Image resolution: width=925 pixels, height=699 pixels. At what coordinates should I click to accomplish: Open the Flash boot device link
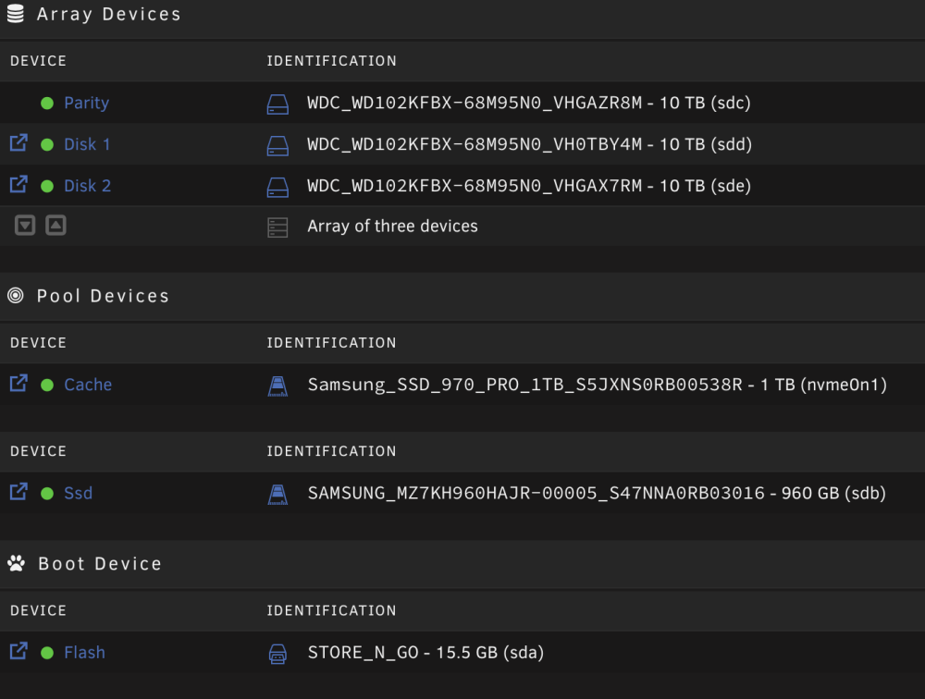pyautogui.click(x=84, y=653)
